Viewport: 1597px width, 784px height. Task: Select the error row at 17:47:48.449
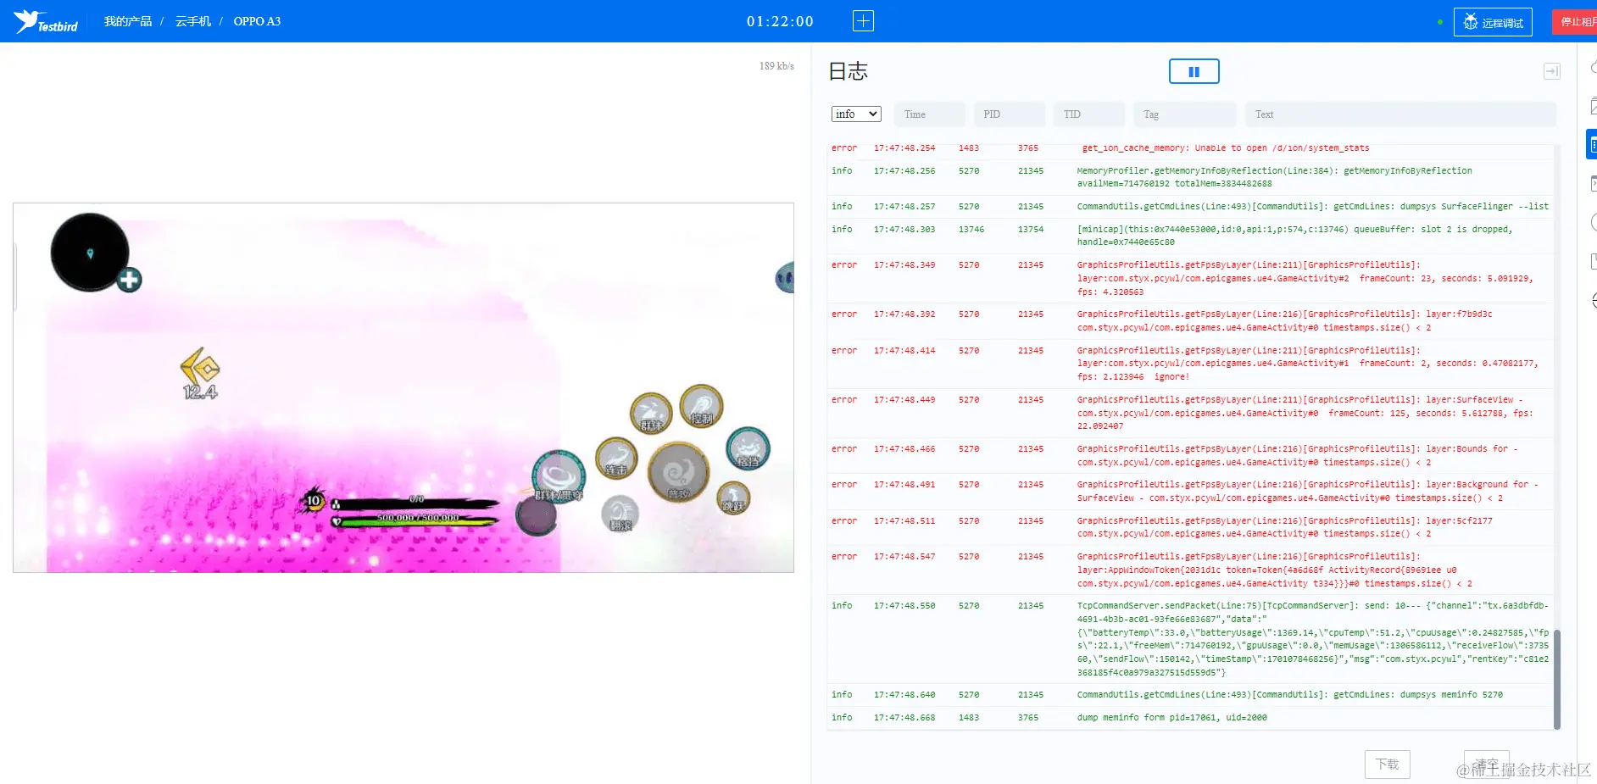1191,413
